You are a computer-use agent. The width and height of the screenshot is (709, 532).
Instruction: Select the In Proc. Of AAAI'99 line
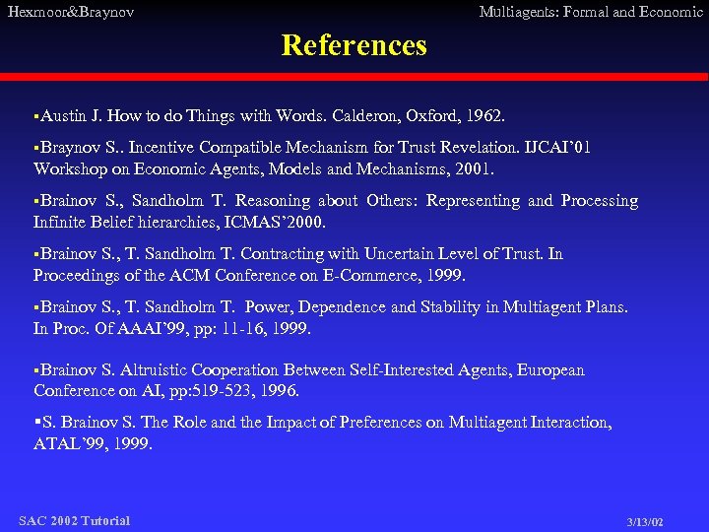click(x=171, y=328)
